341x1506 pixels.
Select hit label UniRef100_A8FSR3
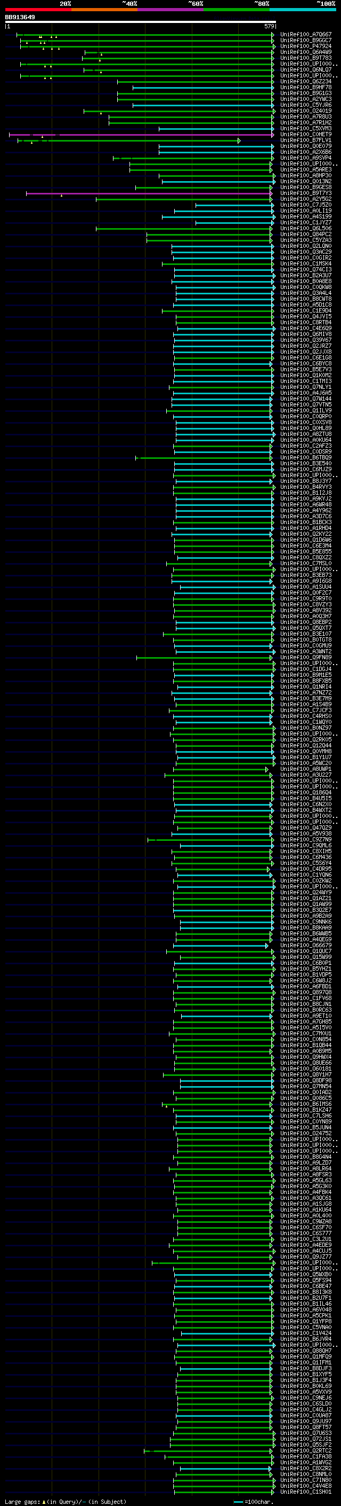(x=306, y=1175)
